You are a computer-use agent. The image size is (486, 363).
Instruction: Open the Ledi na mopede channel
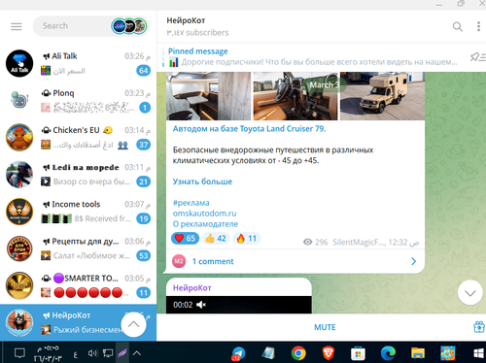pyautogui.click(x=78, y=175)
